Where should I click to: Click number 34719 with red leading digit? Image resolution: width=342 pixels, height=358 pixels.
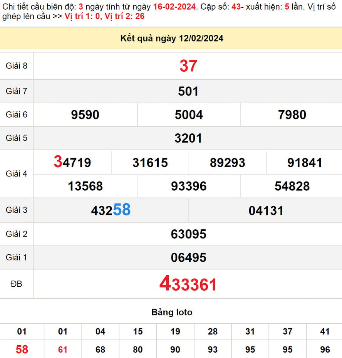point(72,163)
